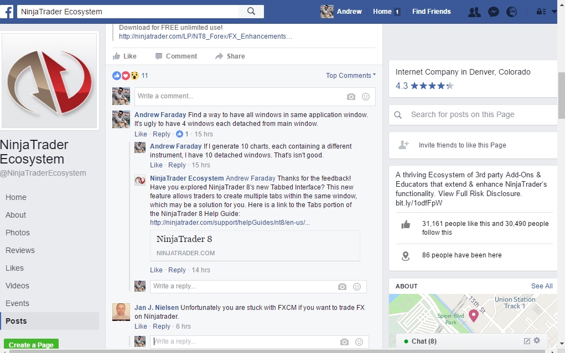
Task: Click emoji icon in reply box under NinjaTrader reply
Action: coord(357,286)
